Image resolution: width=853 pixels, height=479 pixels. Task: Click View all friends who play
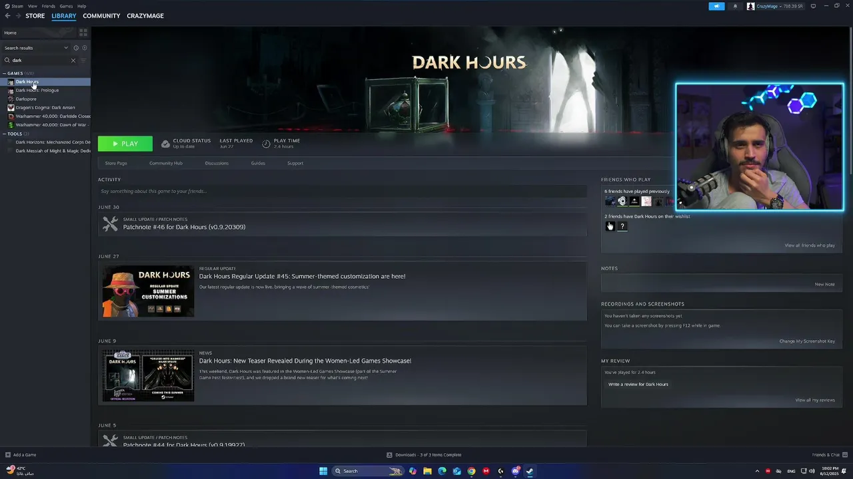point(810,245)
